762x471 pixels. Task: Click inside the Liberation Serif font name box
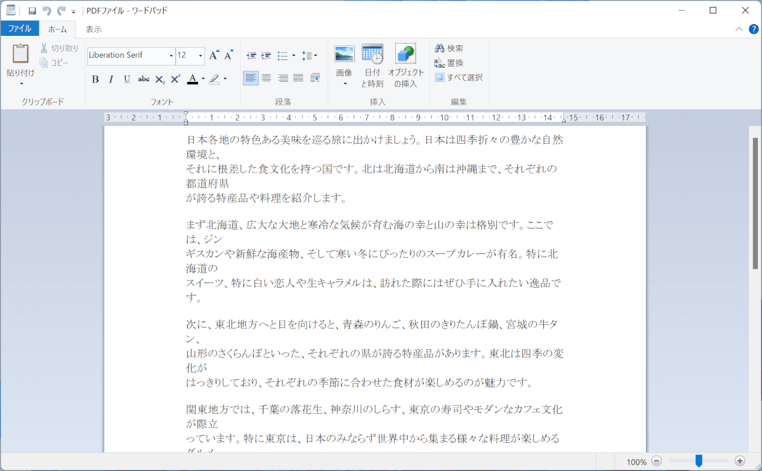pos(127,55)
